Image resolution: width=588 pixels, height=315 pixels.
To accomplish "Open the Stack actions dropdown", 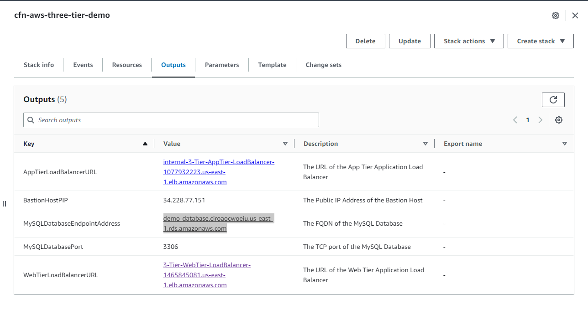I will point(468,41).
